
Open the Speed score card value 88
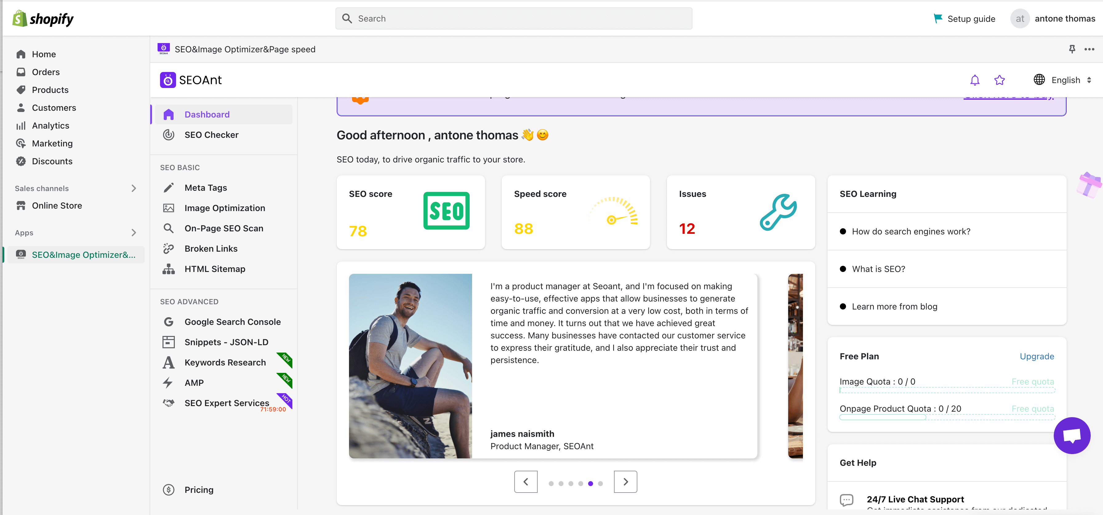[x=523, y=229]
